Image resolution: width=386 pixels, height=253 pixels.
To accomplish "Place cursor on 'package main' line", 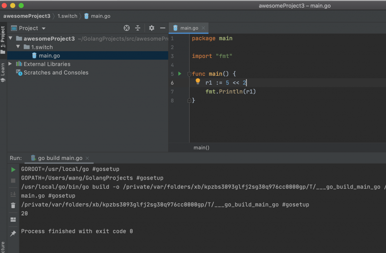I will 212,38.
